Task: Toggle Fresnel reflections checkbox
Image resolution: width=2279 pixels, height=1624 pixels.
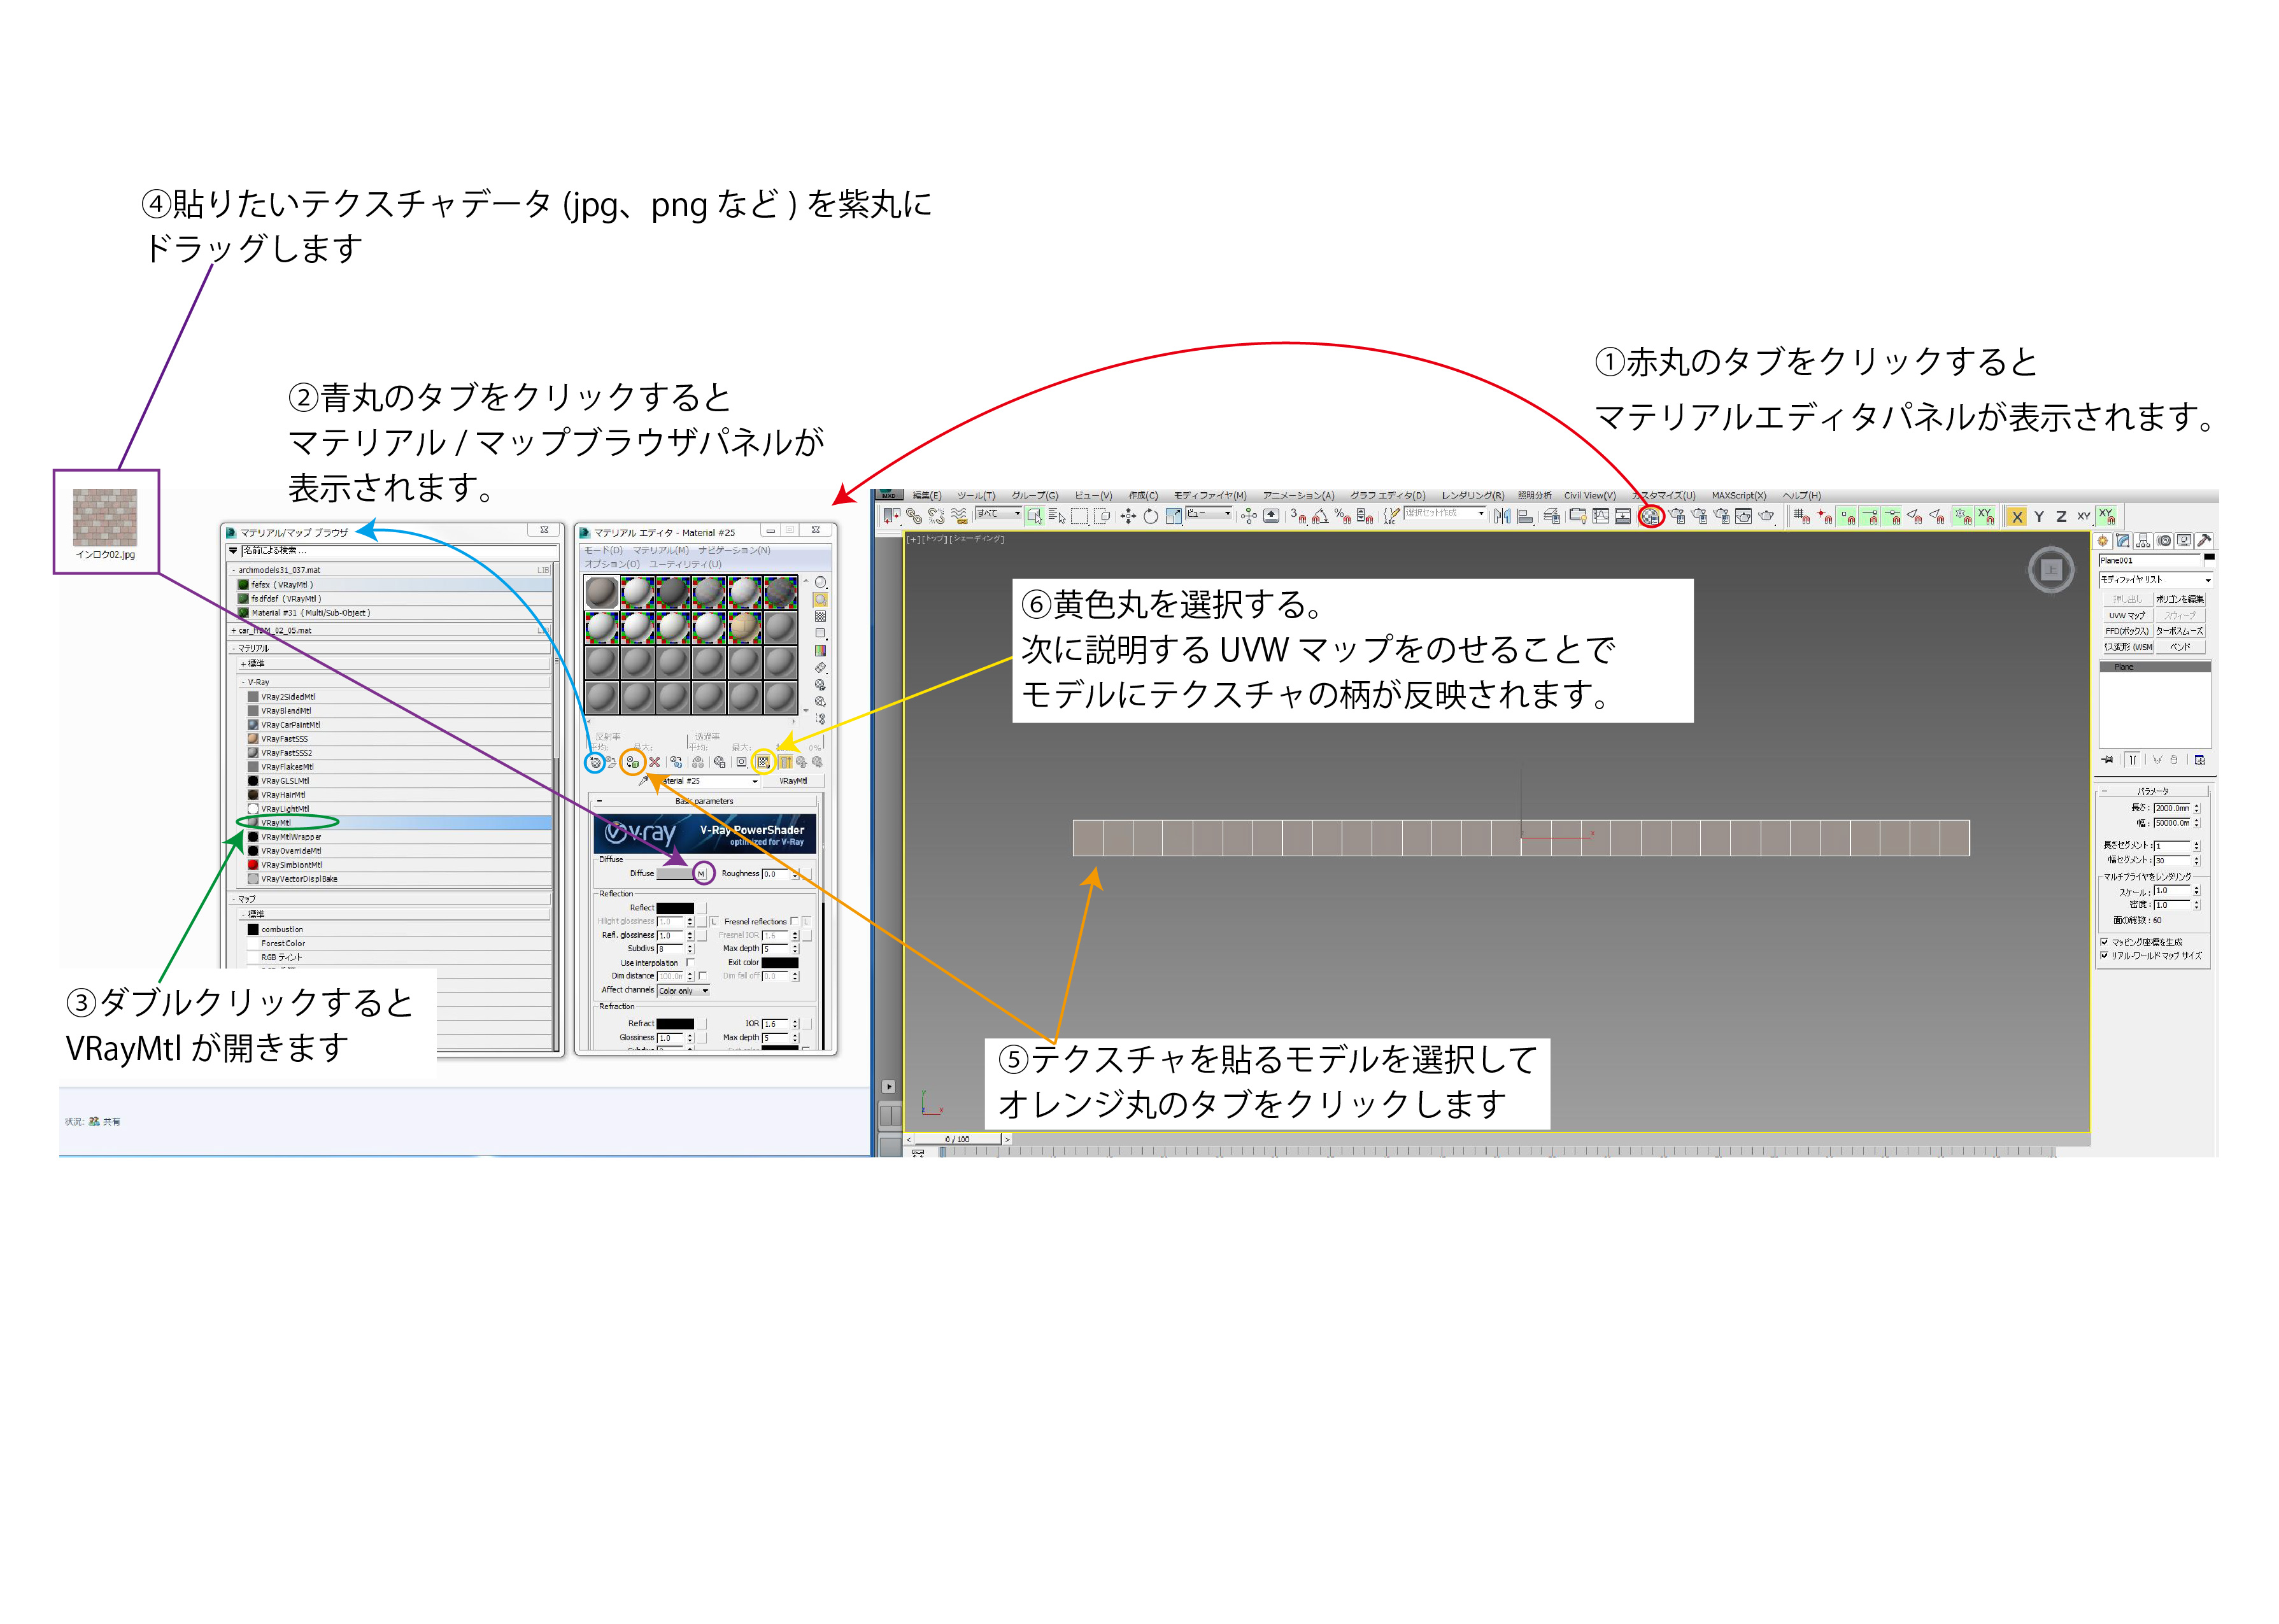Action: [x=794, y=921]
